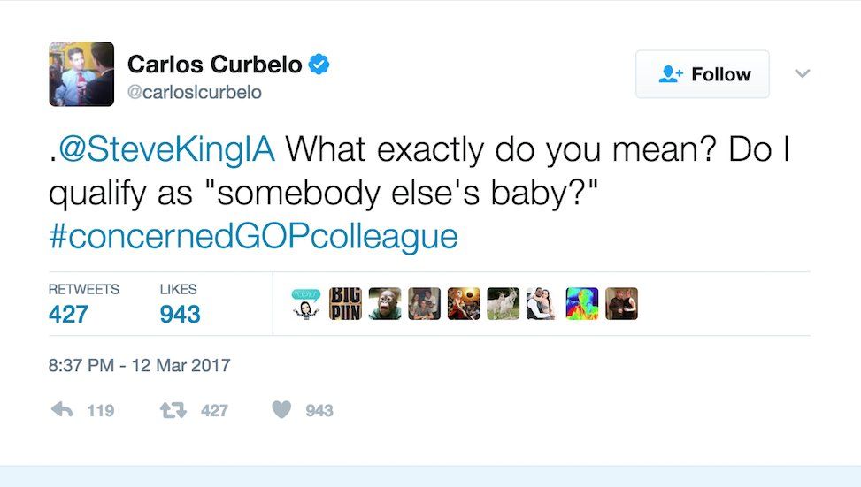Expand the tweet options chevron menu

point(802,74)
